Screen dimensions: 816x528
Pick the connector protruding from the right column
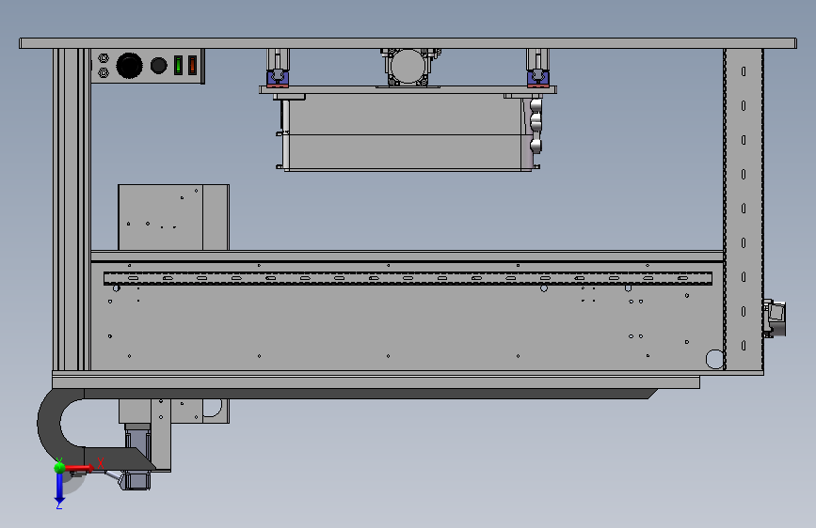pyautogui.click(x=775, y=318)
